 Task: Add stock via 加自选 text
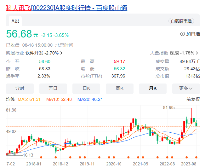193,34
